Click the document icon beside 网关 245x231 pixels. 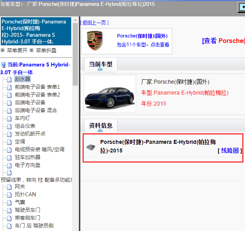coord(9,187)
